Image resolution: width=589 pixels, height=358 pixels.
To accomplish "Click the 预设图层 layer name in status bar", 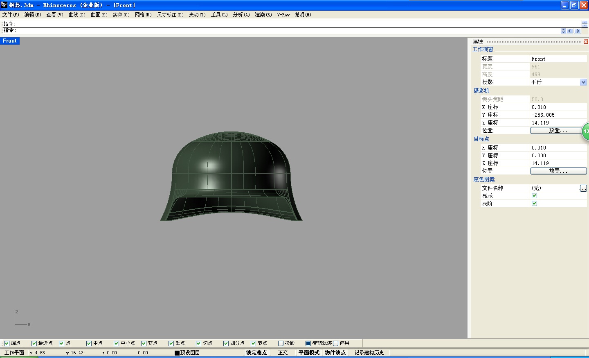I will coord(190,353).
